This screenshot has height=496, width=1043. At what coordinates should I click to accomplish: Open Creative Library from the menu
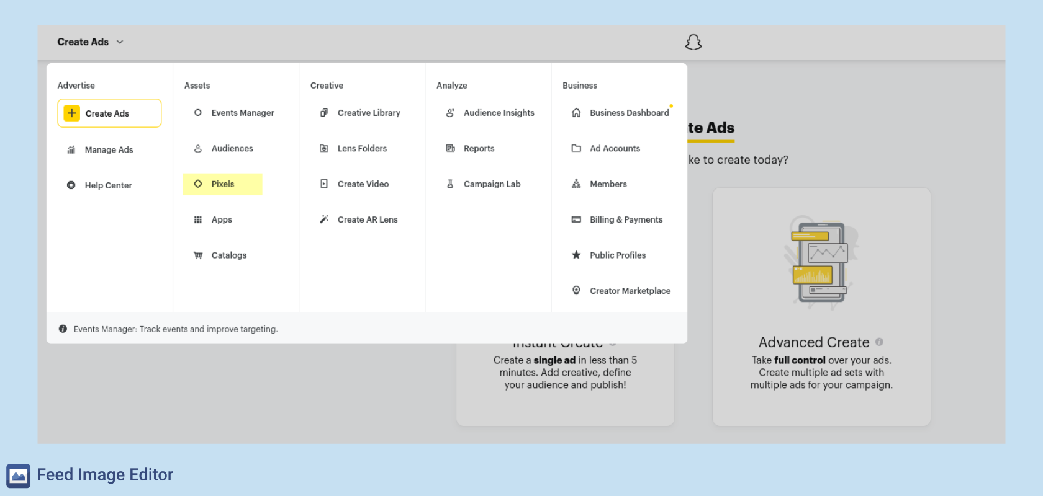point(368,113)
